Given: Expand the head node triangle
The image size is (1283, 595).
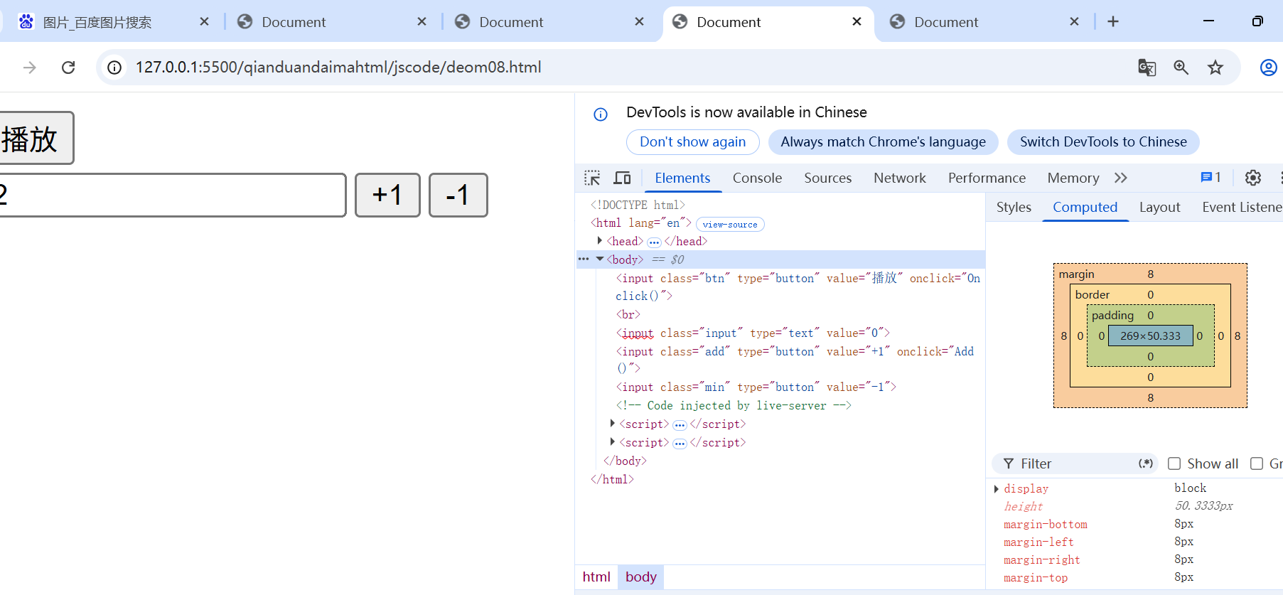Looking at the screenshot, I should [600, 241].
